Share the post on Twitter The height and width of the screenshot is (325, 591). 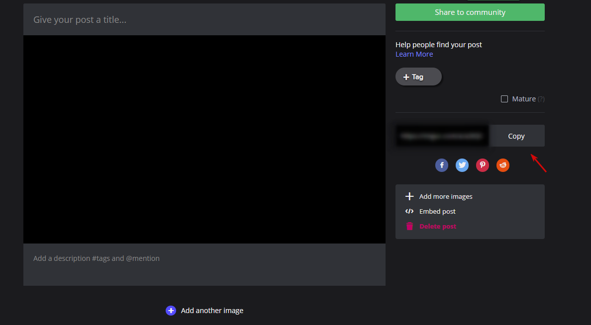click(462, 165)
